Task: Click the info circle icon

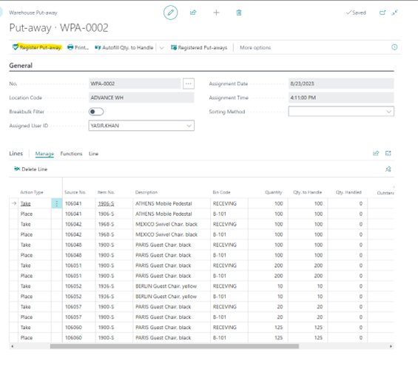Action: 394,47
